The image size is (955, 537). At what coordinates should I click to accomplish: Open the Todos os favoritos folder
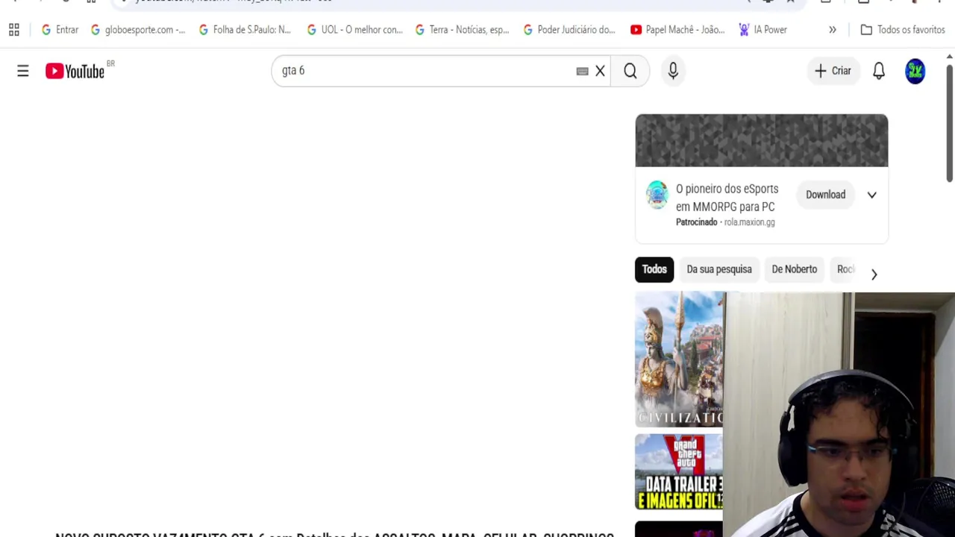pyautogui.click(x=903, y=30)
